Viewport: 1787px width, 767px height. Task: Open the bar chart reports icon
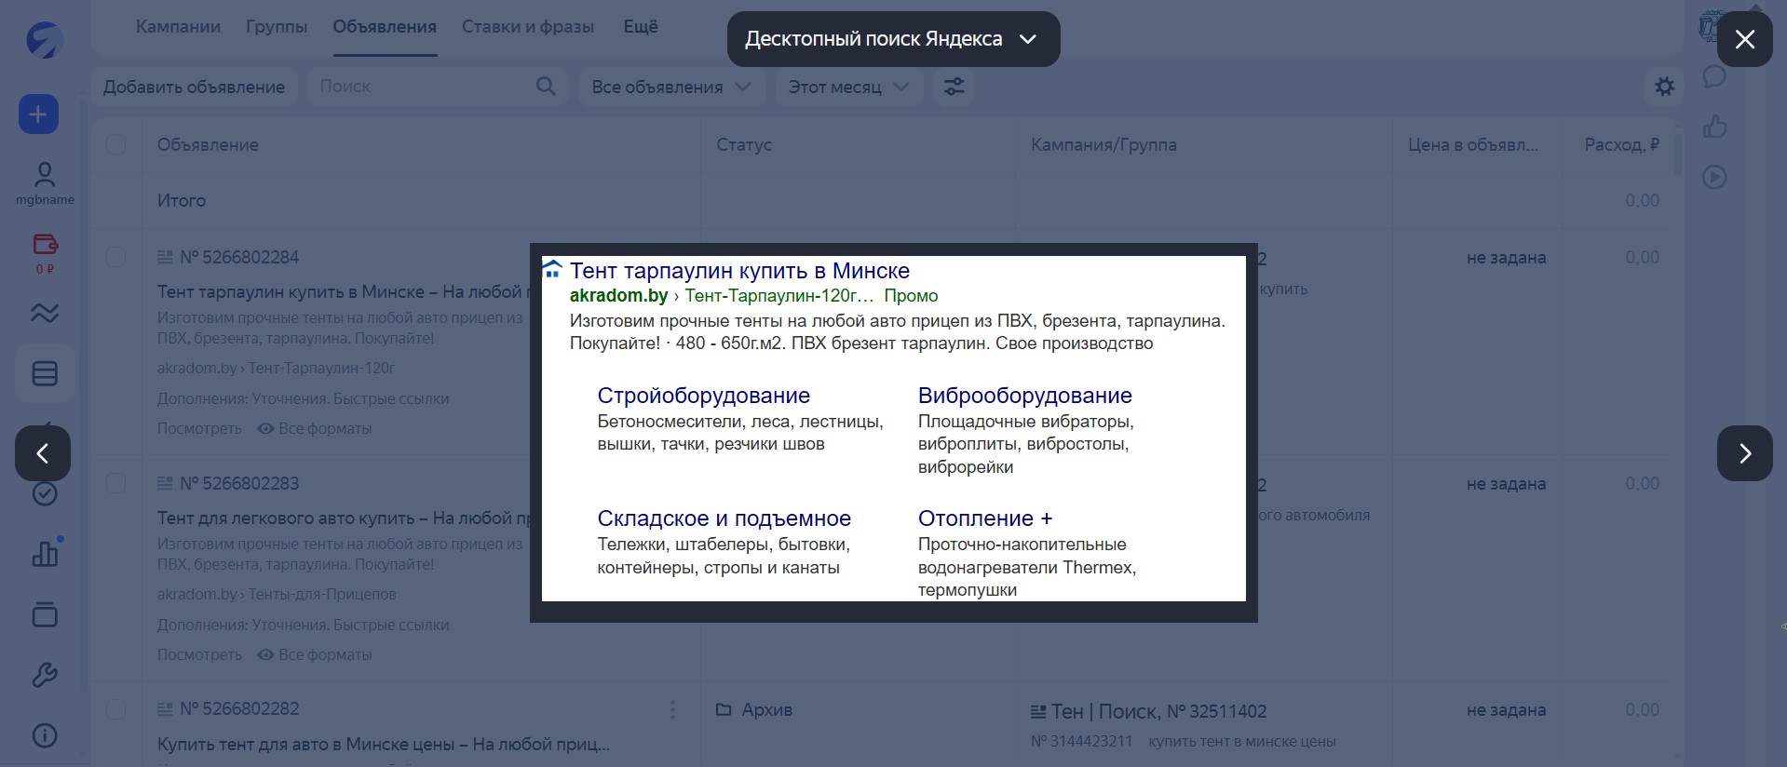tap(45, 554)
